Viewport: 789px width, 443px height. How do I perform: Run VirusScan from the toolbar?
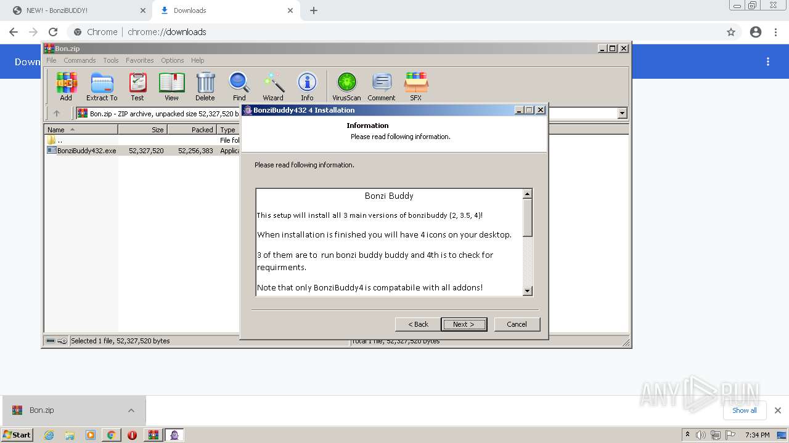point(346,86)
